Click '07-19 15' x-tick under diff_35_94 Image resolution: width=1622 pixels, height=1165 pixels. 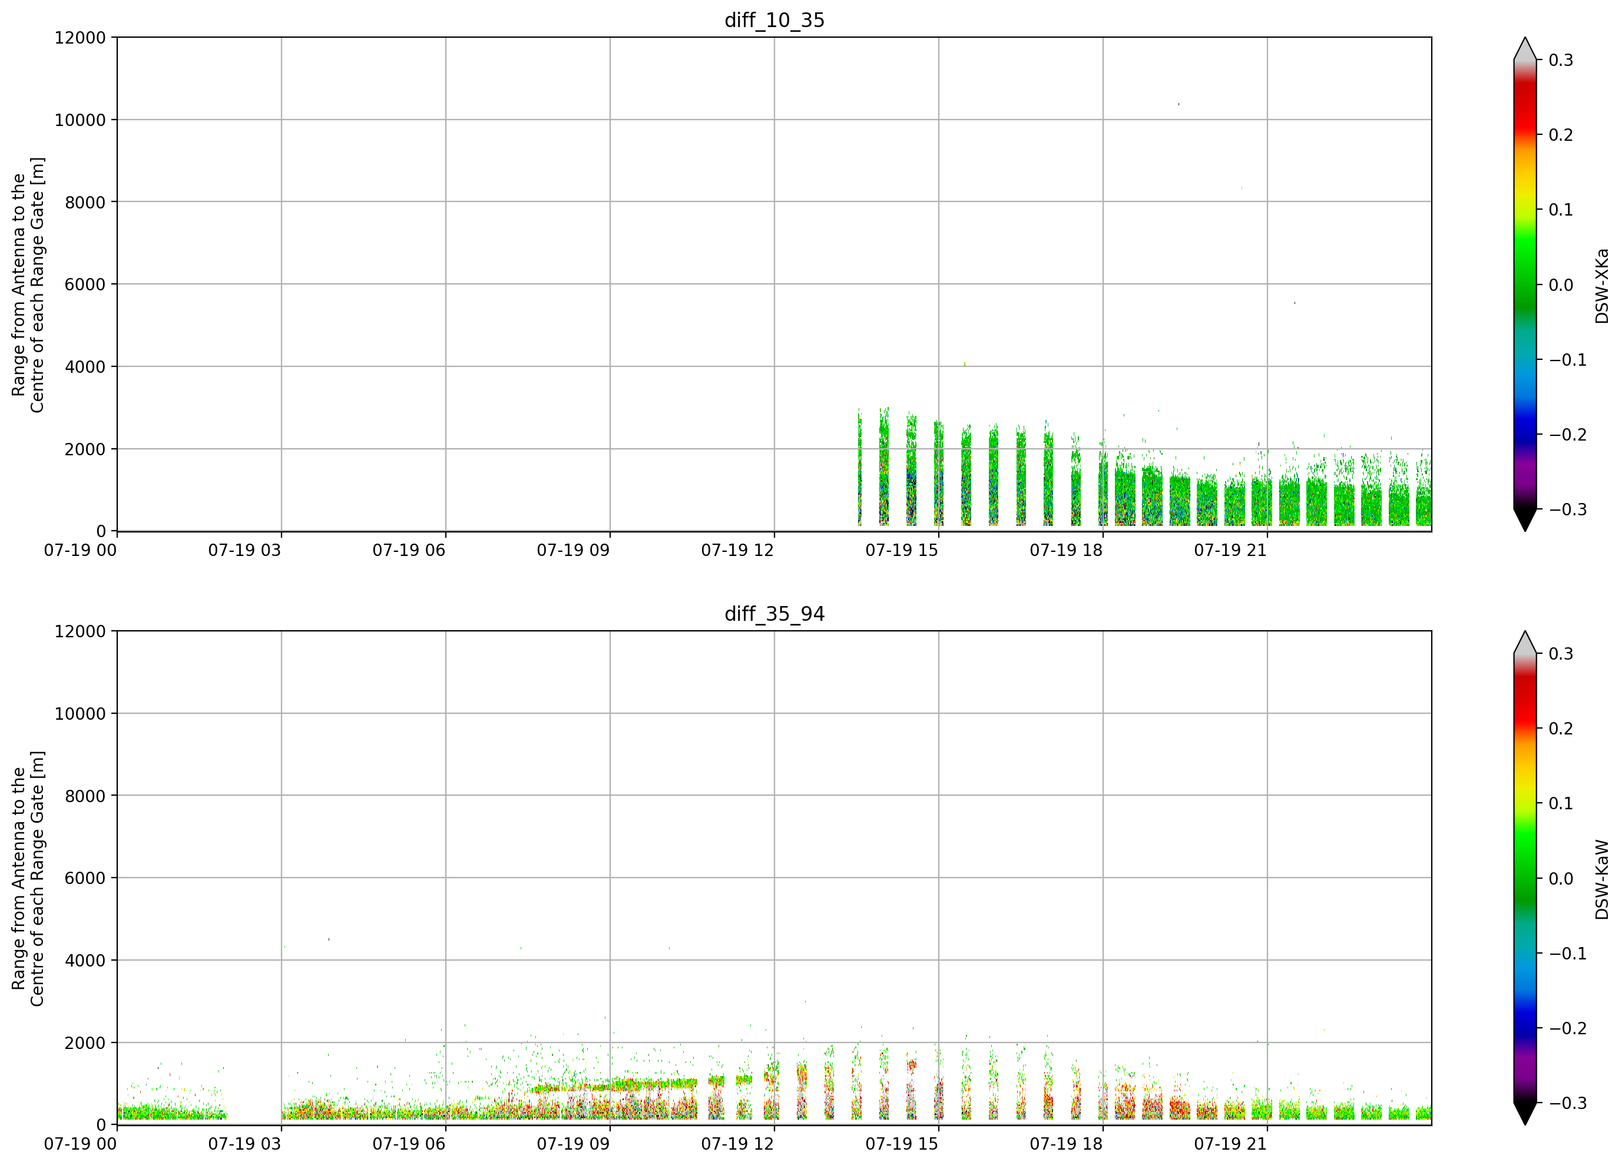[x=902, y=1144]
